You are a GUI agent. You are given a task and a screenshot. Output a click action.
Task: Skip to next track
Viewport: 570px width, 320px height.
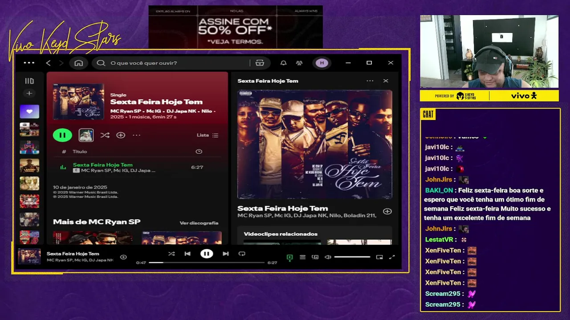point(226,254)
